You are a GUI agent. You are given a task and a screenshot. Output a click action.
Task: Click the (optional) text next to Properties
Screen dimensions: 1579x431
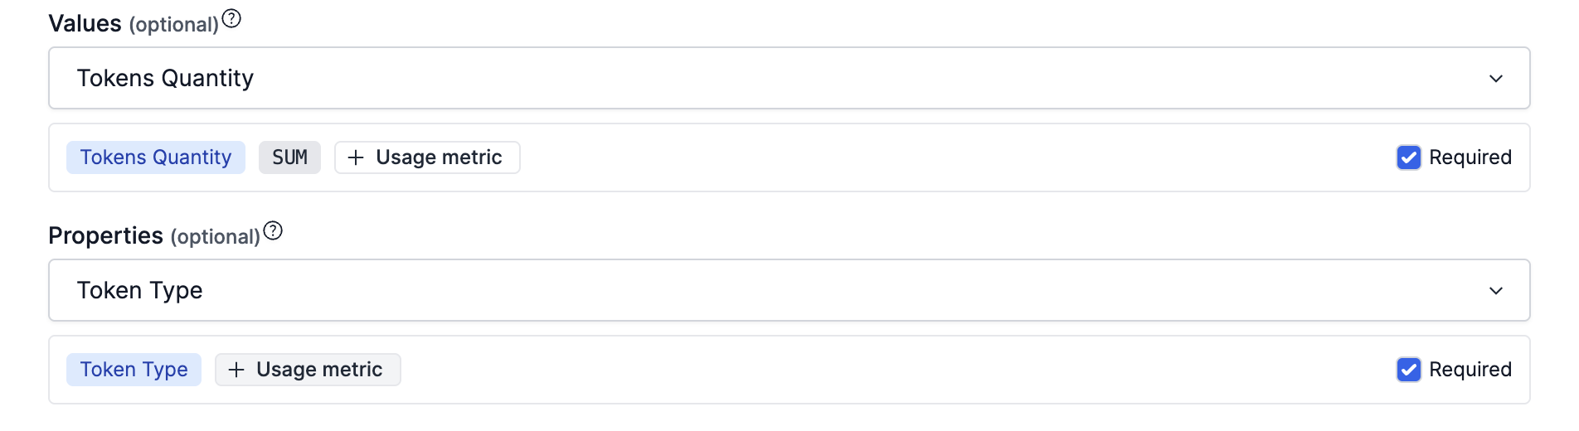216,237
